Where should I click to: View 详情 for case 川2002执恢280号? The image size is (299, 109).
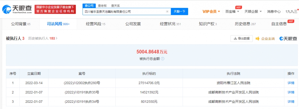tap(291, 83)
